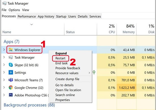This screenshot has height=110, width=156.
Task: Click the Adobe Photoshop CS6 icon
Action: tap(11, 95)
